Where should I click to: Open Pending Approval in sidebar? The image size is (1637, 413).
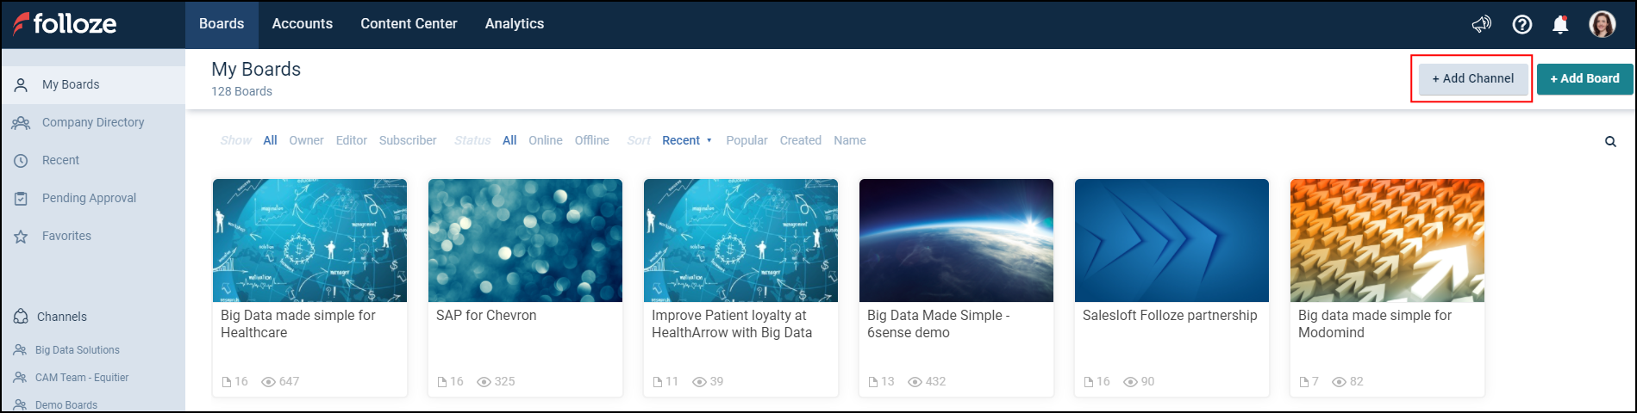click(89, 198)
